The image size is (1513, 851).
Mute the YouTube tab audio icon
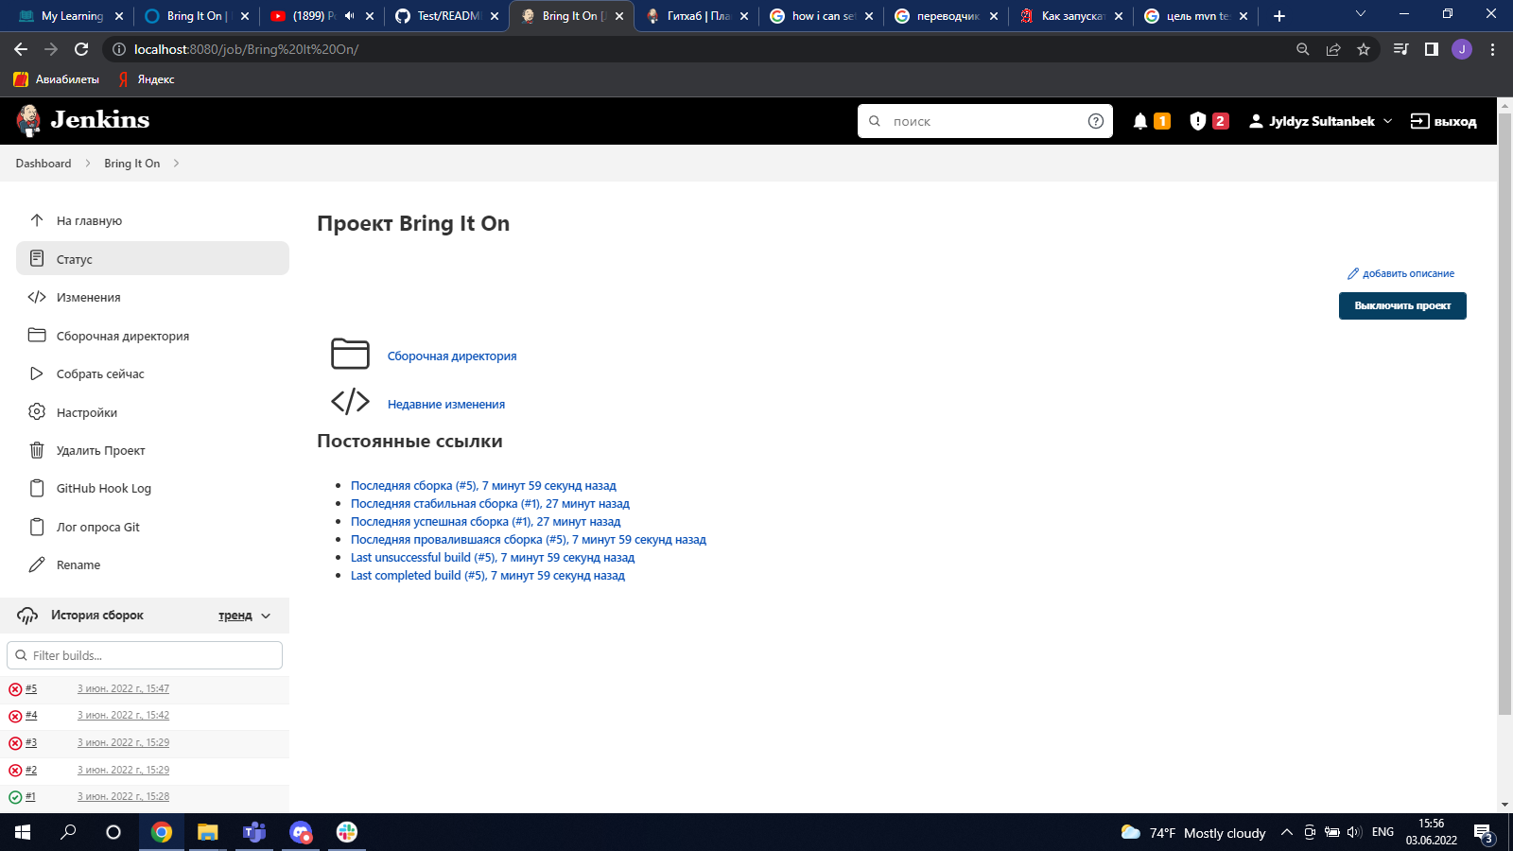(x=350, y=16)
